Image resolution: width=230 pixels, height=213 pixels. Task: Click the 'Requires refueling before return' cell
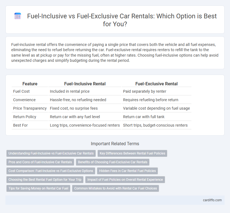[156, 100]
